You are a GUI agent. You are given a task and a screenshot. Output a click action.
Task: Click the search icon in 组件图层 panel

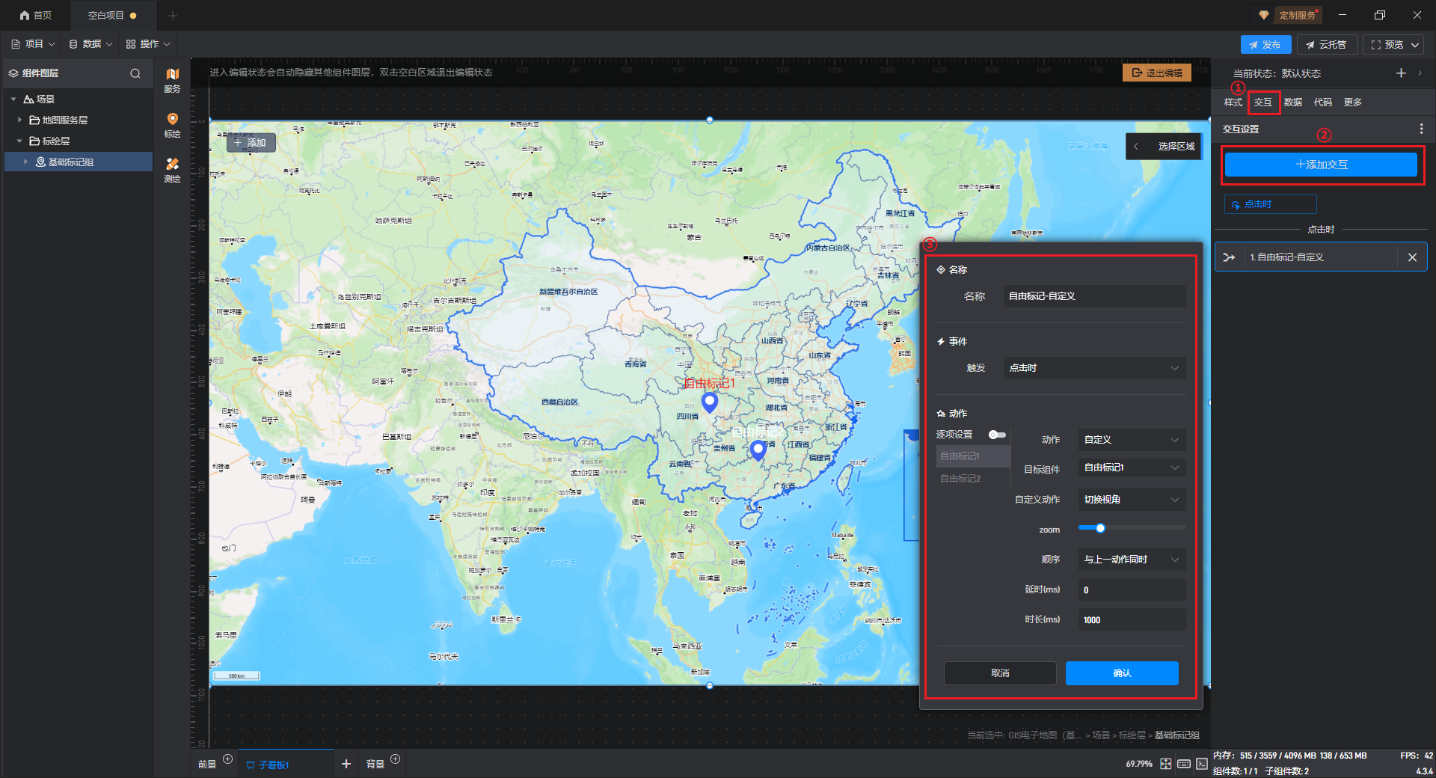tap(135, 73)
